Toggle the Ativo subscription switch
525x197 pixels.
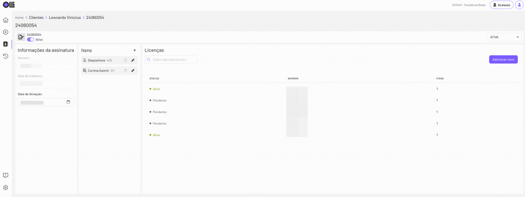tap(30, 39)
